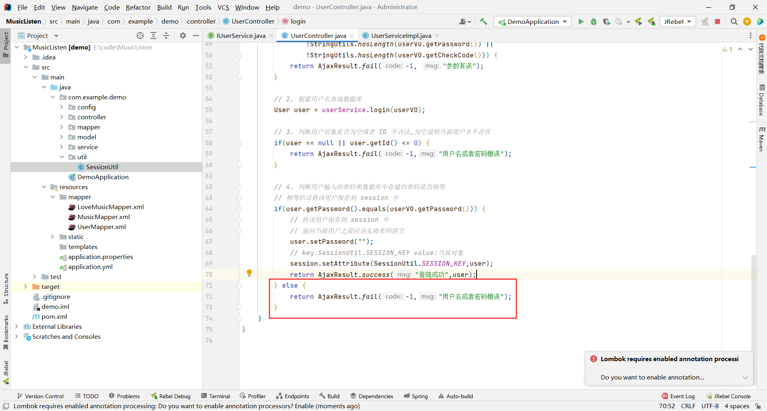Click the Event Log button
Image resolution: width=767 pixels, height=411 pixels.
coord(678,396)
